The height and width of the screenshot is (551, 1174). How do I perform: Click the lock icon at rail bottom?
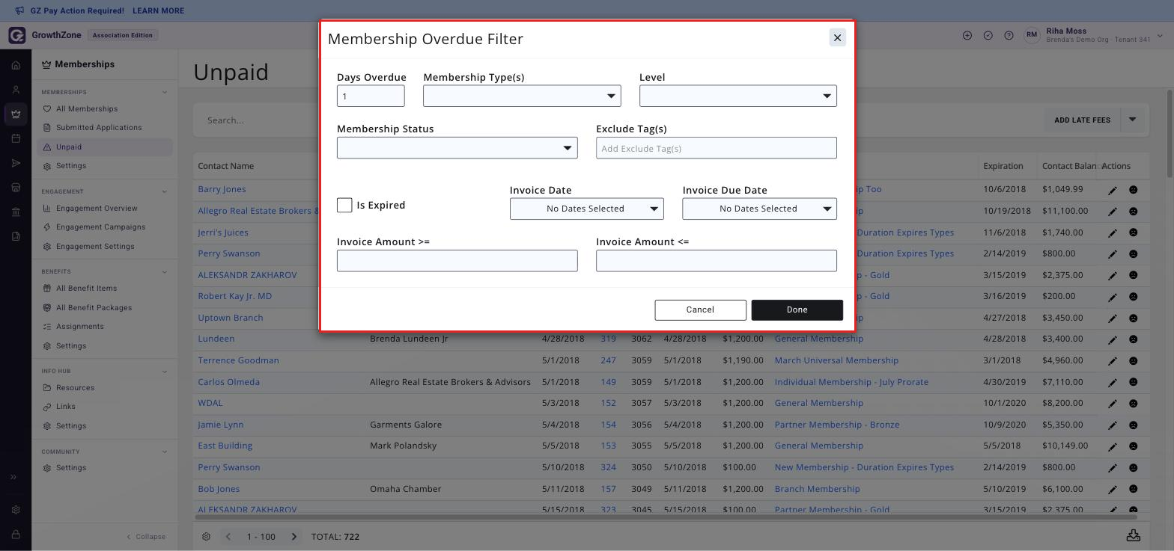point(16,535)
